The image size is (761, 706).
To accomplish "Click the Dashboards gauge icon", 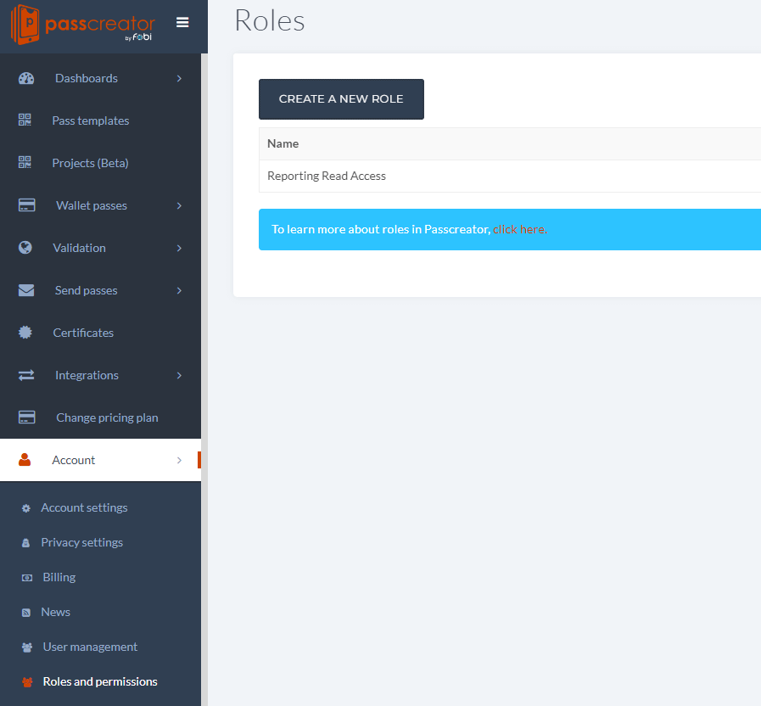I will pos(26,78).
